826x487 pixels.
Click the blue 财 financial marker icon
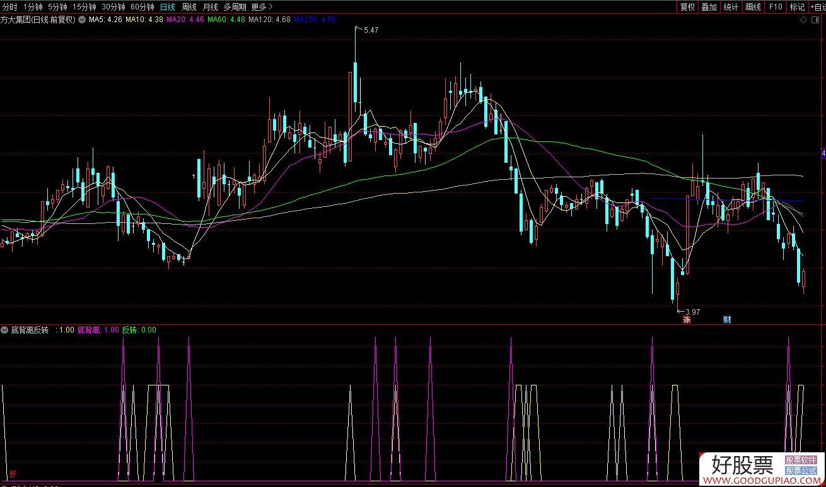[x=727, y=320]
